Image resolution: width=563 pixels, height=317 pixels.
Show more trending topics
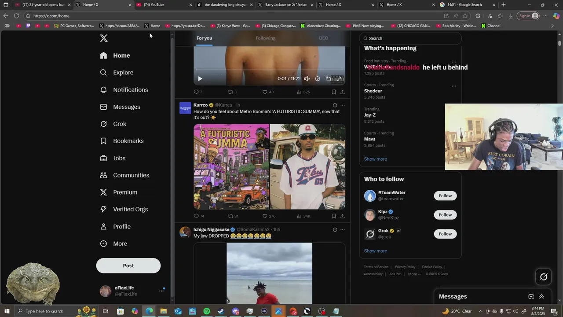coord(376,159)
